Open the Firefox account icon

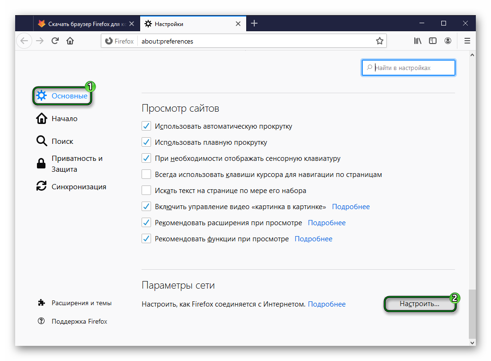pos(448,41)
